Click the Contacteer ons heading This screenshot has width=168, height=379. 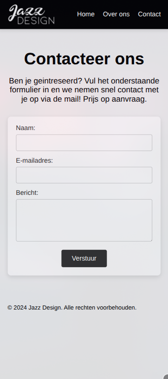(x=84, y=59)
